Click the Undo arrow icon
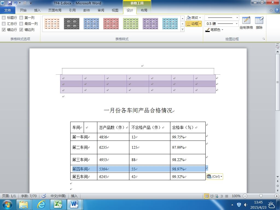The width and height of the screenshot is (280, 210). (x=16, y=3)
